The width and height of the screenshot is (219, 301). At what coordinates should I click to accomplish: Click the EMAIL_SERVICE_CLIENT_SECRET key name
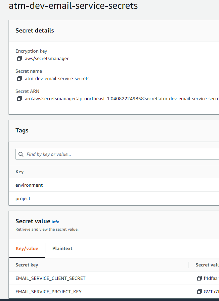tap(50, 278)
